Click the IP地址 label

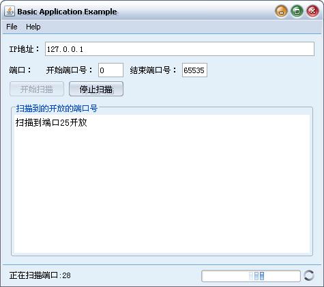tap(24, 49)
